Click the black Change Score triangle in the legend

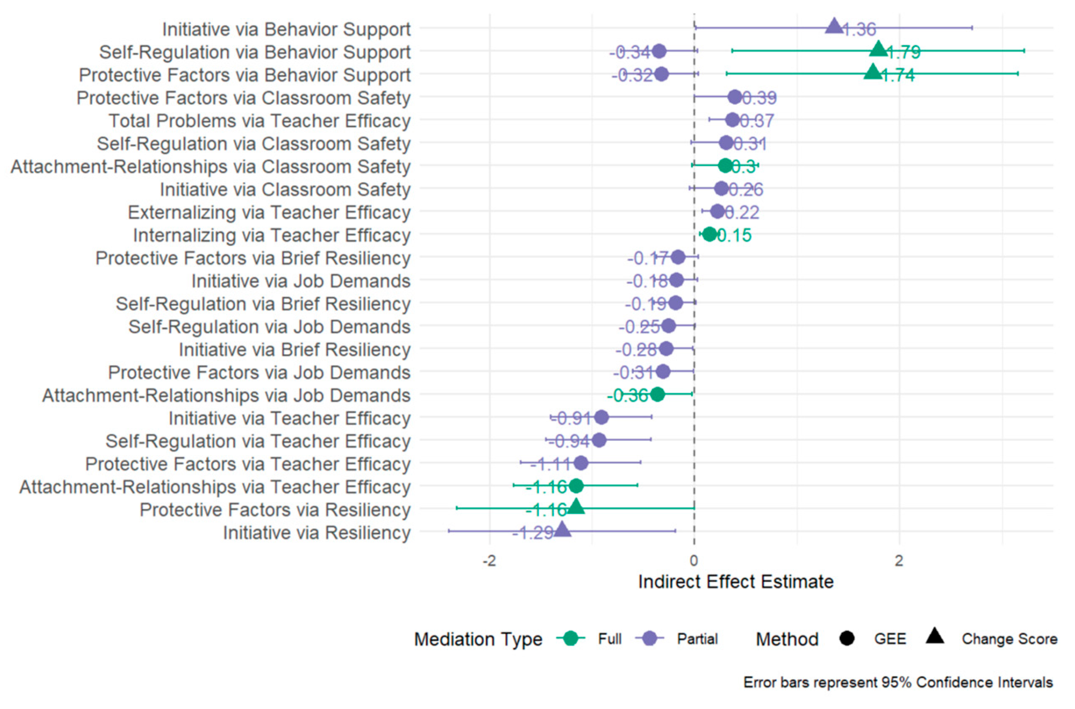(x=934, y=637)
